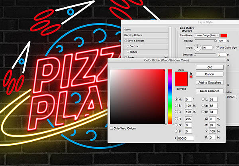Viewport: 239px width, 166px height.
Task: Click the plus icon beside Stroke
Action: click(x=166, y=57)
